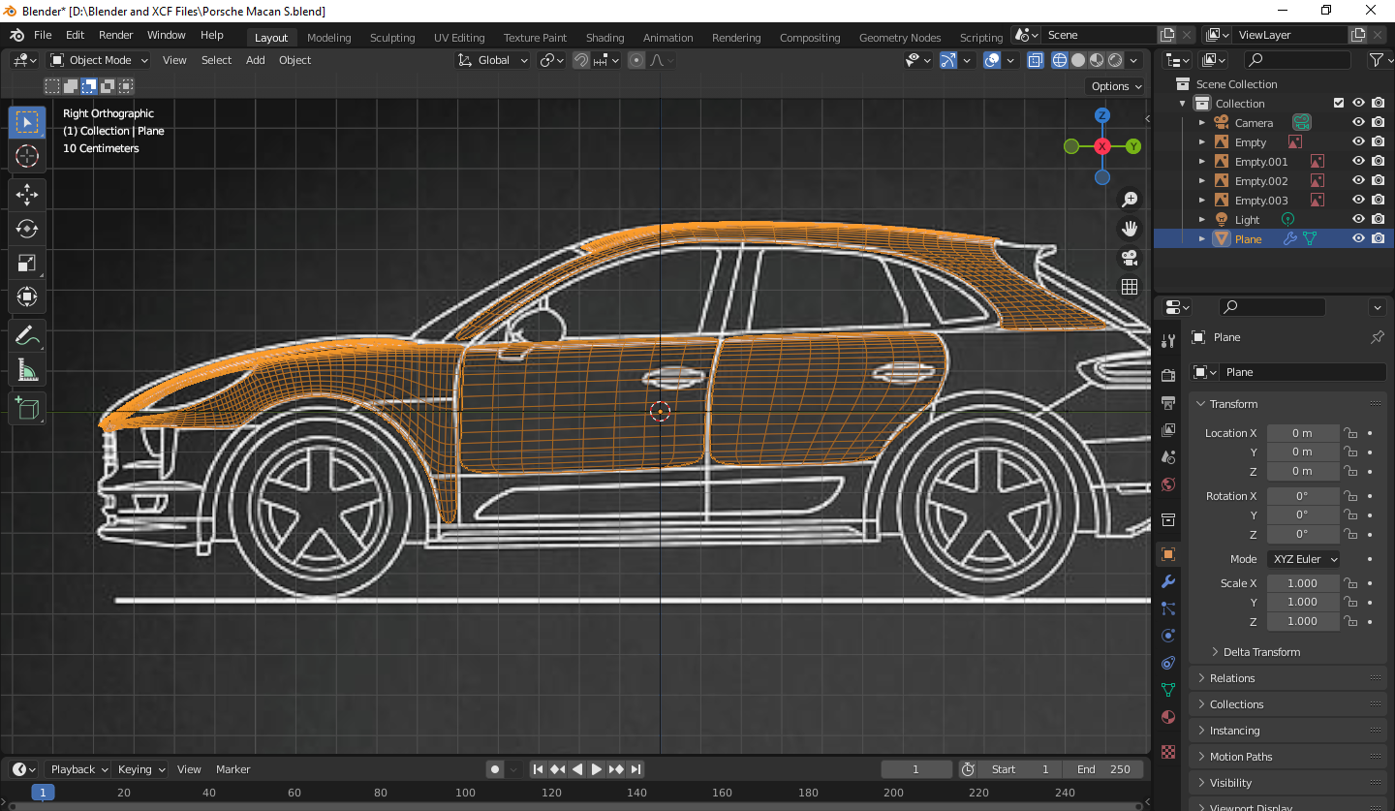1395x811 pixels.
Task: Switch to the Sculpting workspace tab
Action: click(x=391, y=38)
